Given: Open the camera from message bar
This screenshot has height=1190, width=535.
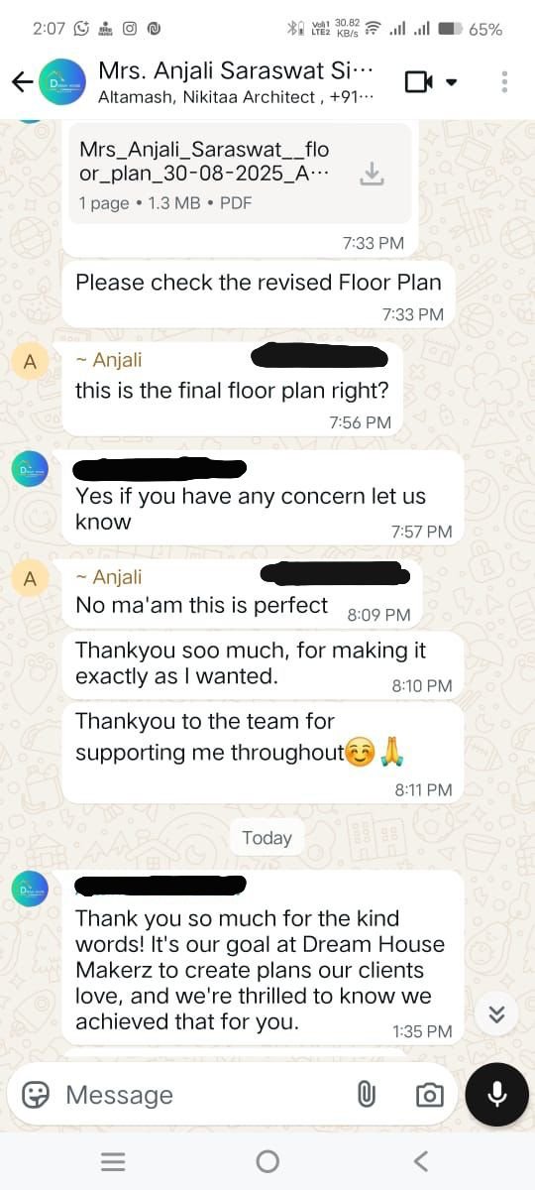Looking at the screenshot, I should tap(429, 1095).
